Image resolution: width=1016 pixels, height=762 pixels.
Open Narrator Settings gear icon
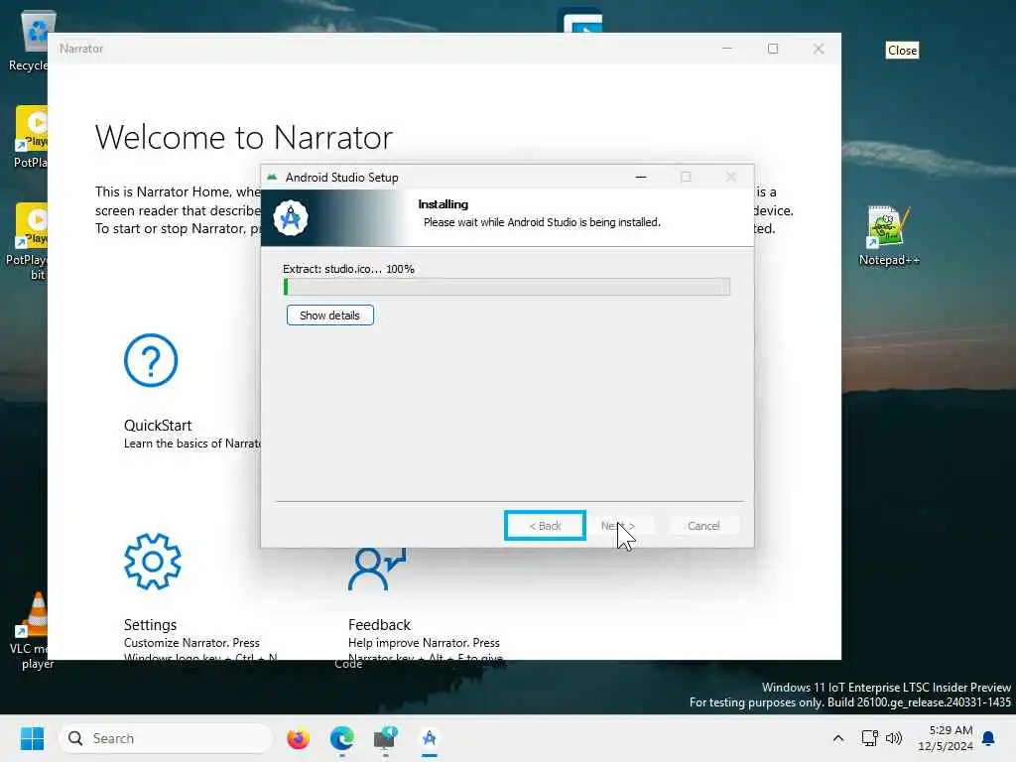[x=153, y=562]
